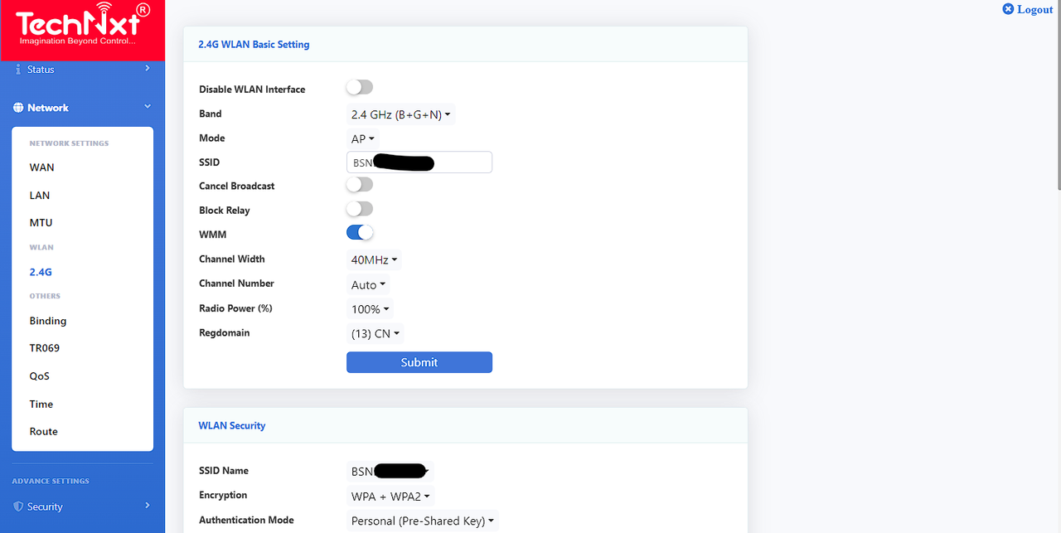This screenshot has width=1061, height=533.
Task: Go to the TR069 menu item
Action: click(x=45, y=348)
